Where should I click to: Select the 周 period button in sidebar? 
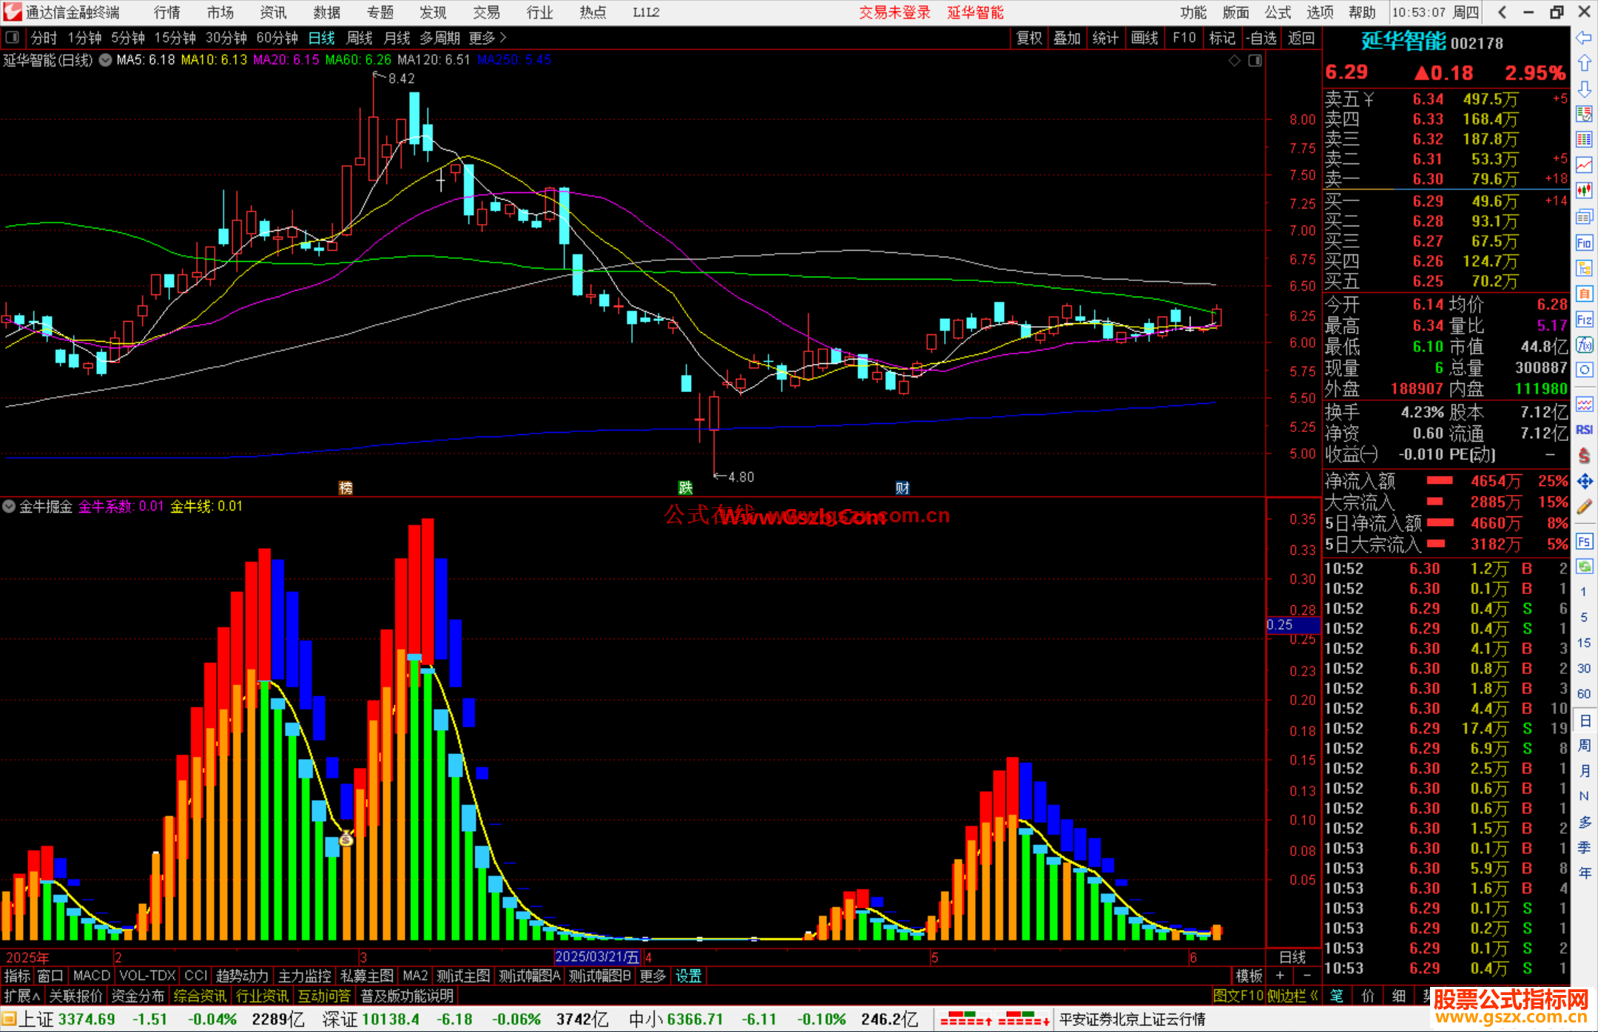(x=1584, y=746)
